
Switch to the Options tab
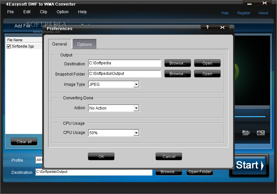(x=84, y=44)
